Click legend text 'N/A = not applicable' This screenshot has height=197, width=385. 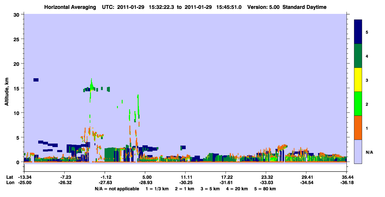point(117,189)
